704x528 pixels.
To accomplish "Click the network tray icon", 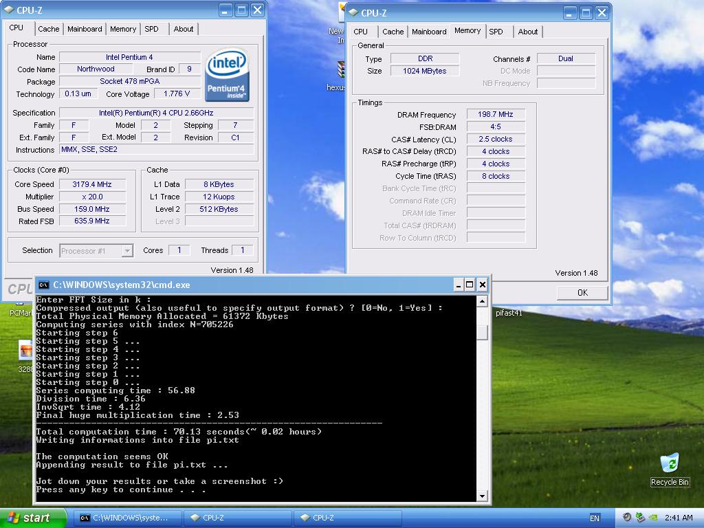I will pos(640,518).
